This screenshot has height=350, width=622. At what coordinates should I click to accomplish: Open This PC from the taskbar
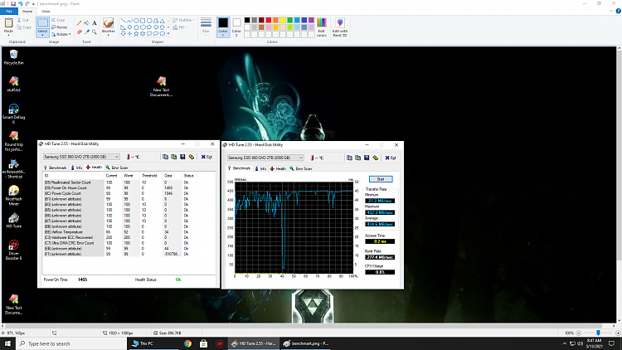pos(153,343)
